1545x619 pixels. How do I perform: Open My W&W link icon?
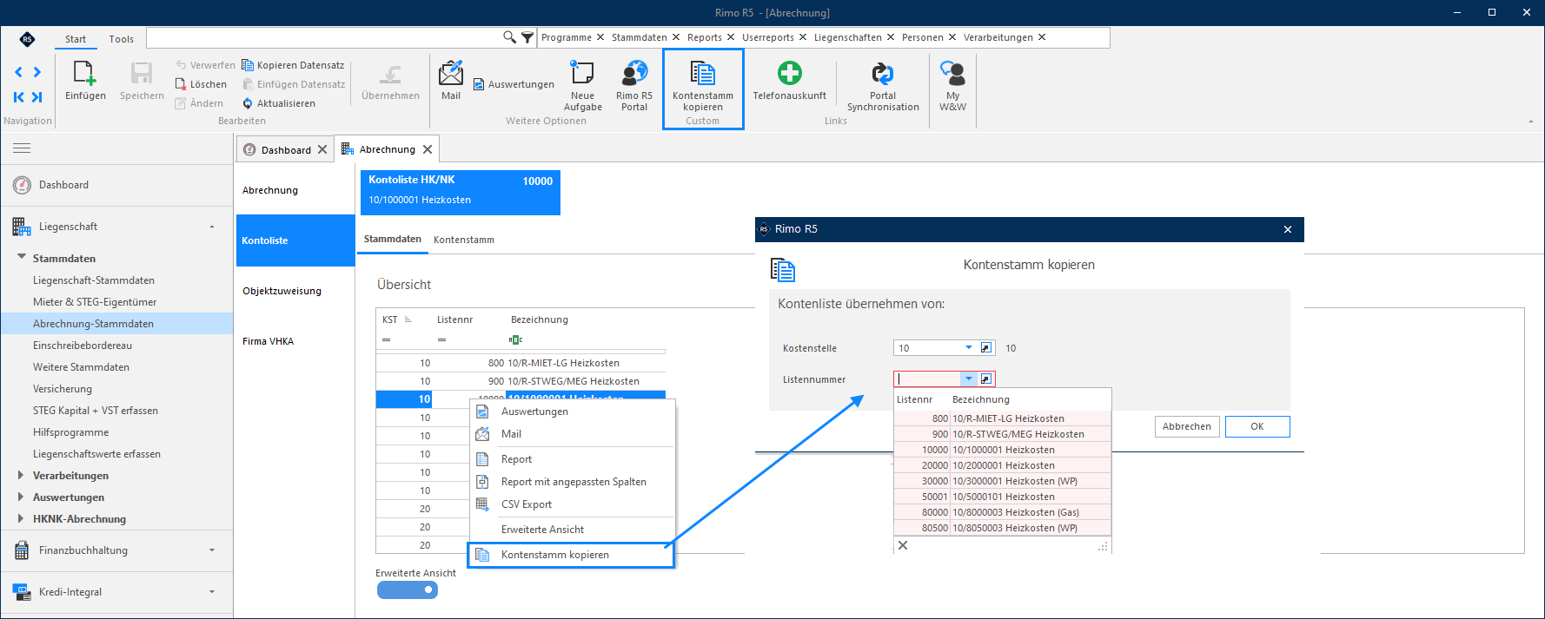pyautogui.click(x=952, y=73)
